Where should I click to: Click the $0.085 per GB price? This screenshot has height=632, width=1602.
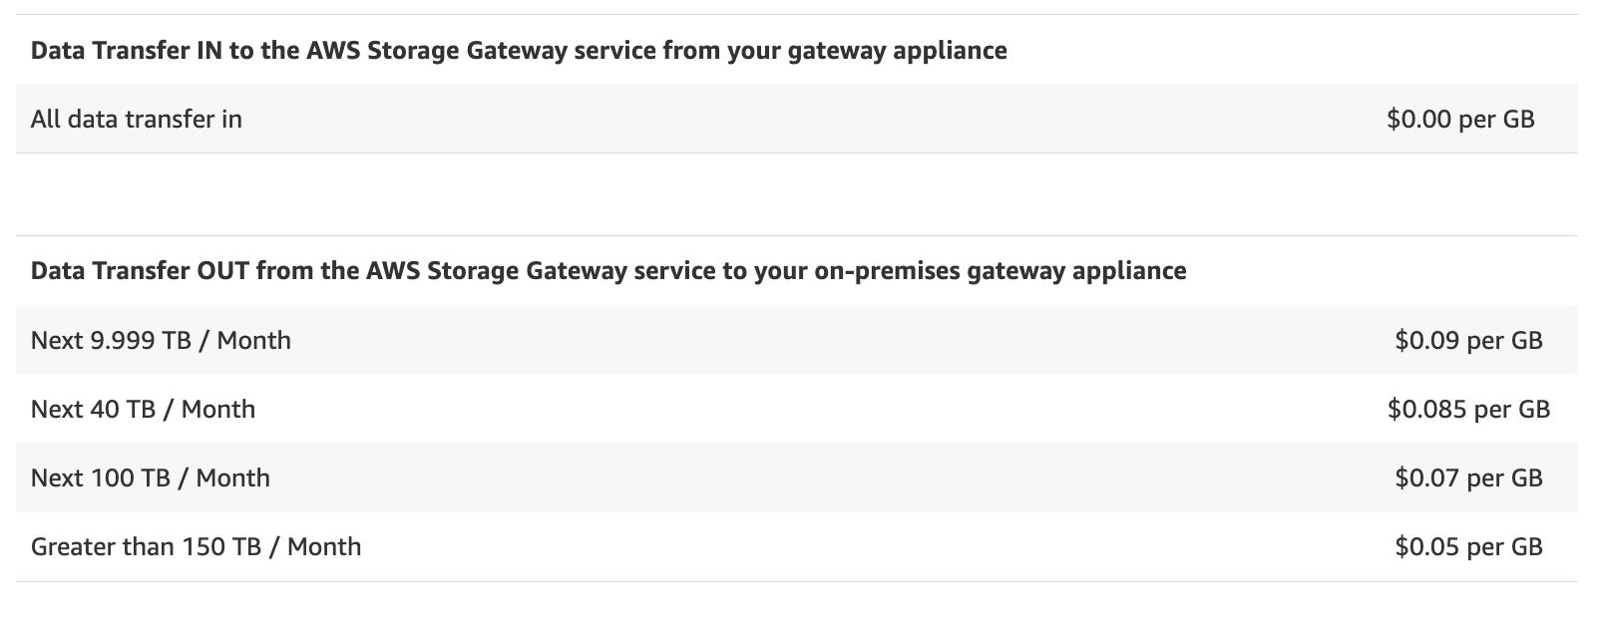(1468, 410)
